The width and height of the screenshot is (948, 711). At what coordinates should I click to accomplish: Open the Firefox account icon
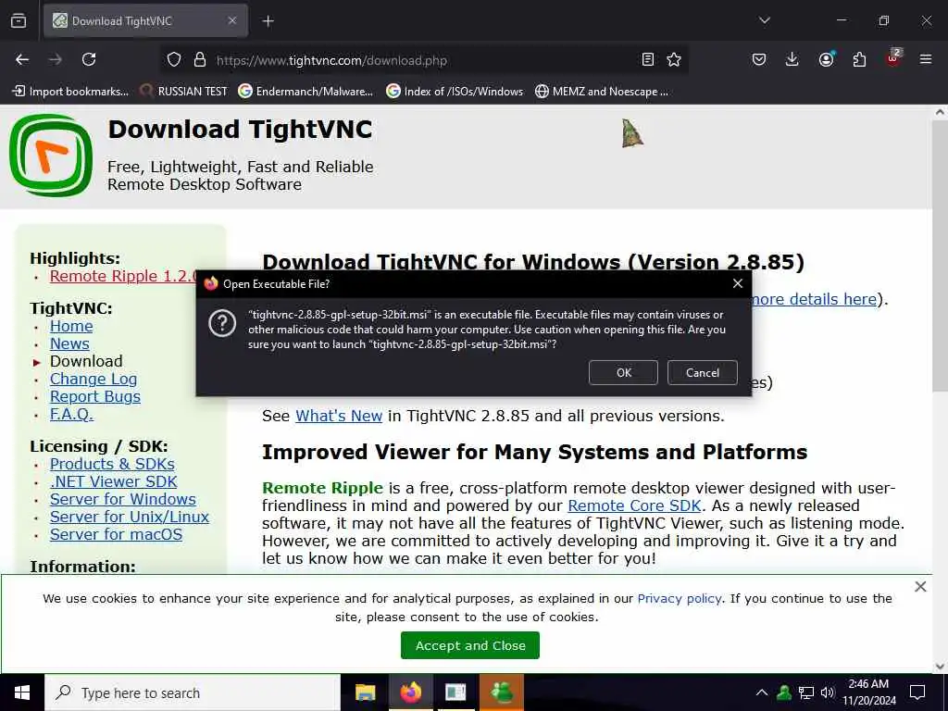coord(826,58)
